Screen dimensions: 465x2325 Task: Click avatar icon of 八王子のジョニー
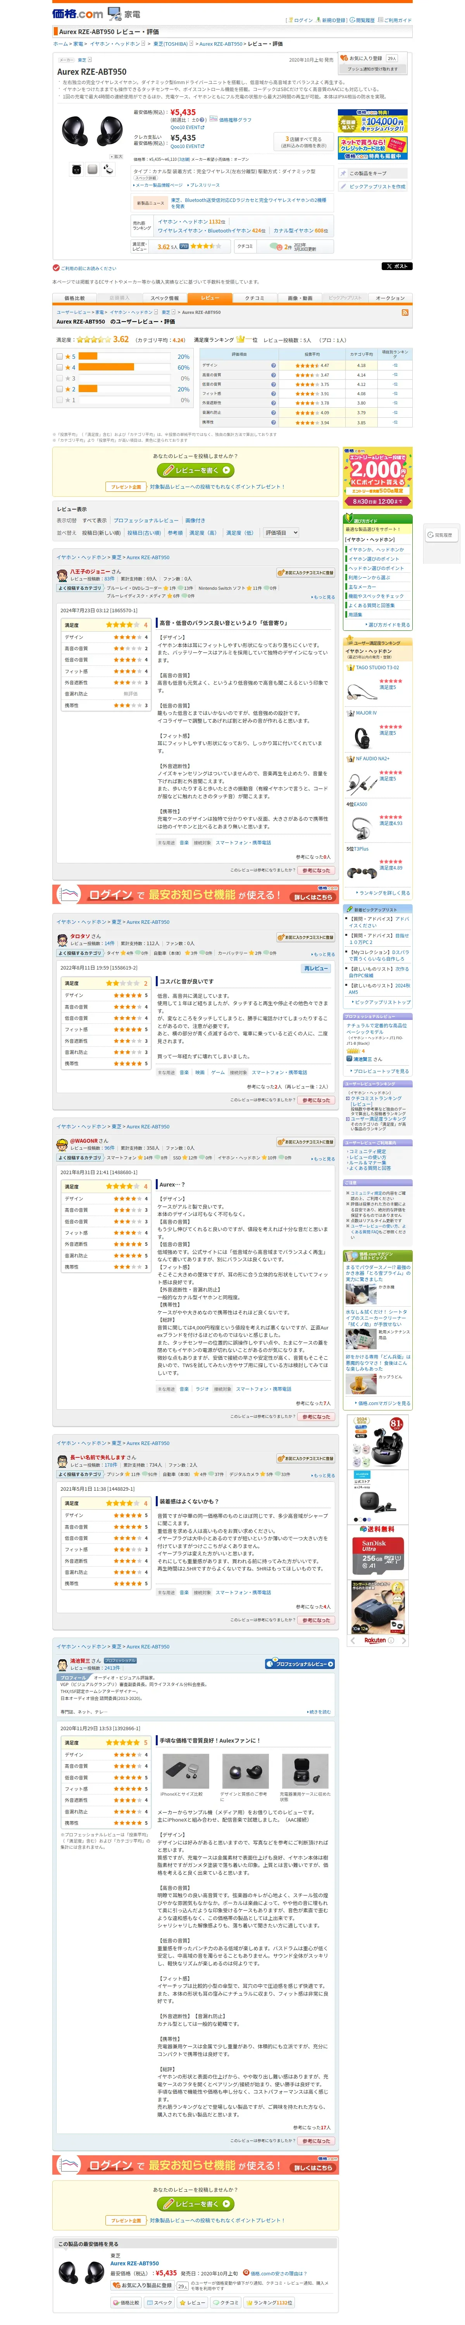point(62,575)
